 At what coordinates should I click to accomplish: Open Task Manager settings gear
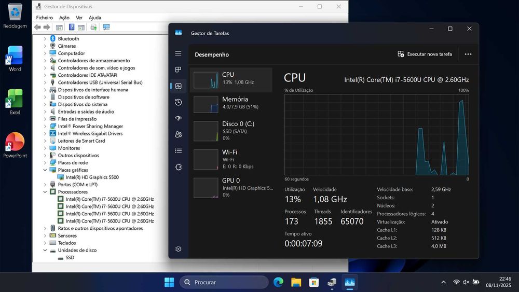[178, 248]
